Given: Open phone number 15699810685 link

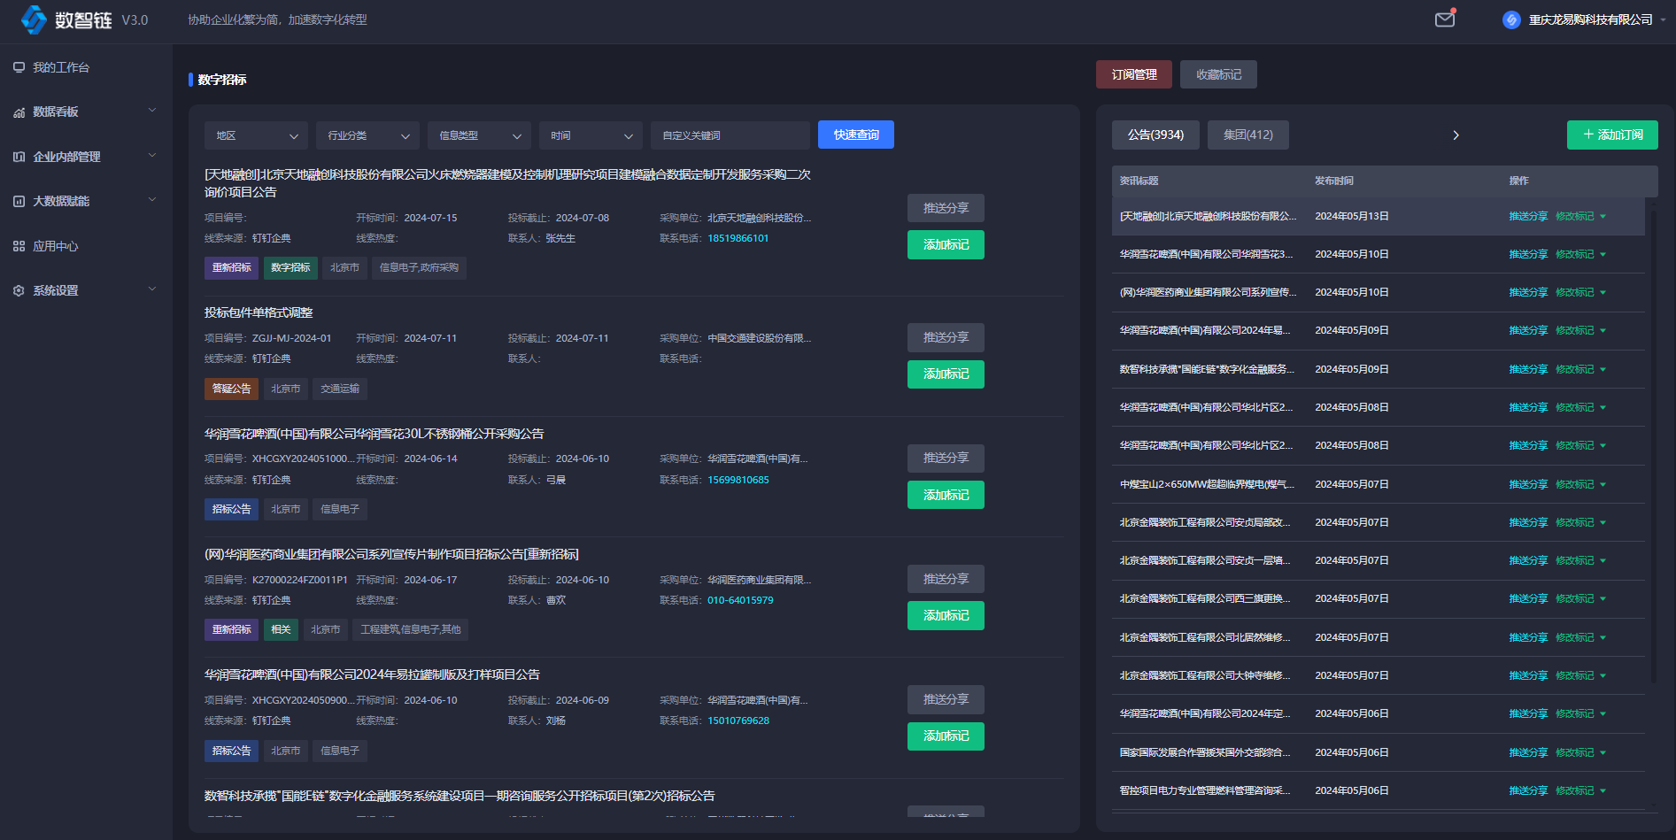Looking at the screenshot, I should tap(738, 480).
